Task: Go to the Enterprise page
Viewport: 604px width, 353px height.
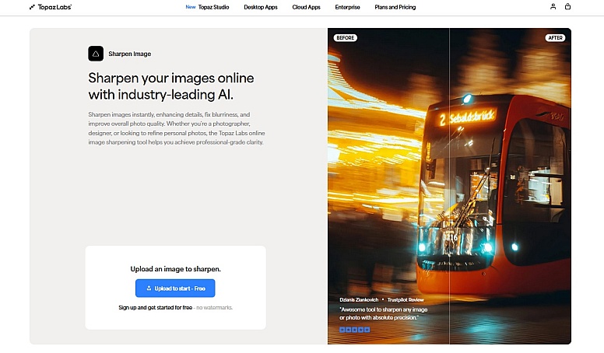Action: click(347, 7)
